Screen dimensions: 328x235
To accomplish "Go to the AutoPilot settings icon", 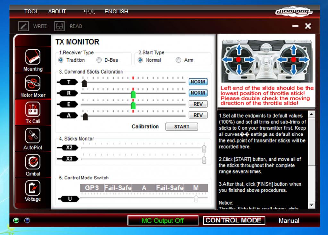I will (x=33, y=136).
